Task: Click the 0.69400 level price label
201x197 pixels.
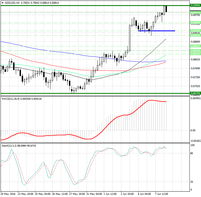Action: pyautogui.click(x=195, y=23)
